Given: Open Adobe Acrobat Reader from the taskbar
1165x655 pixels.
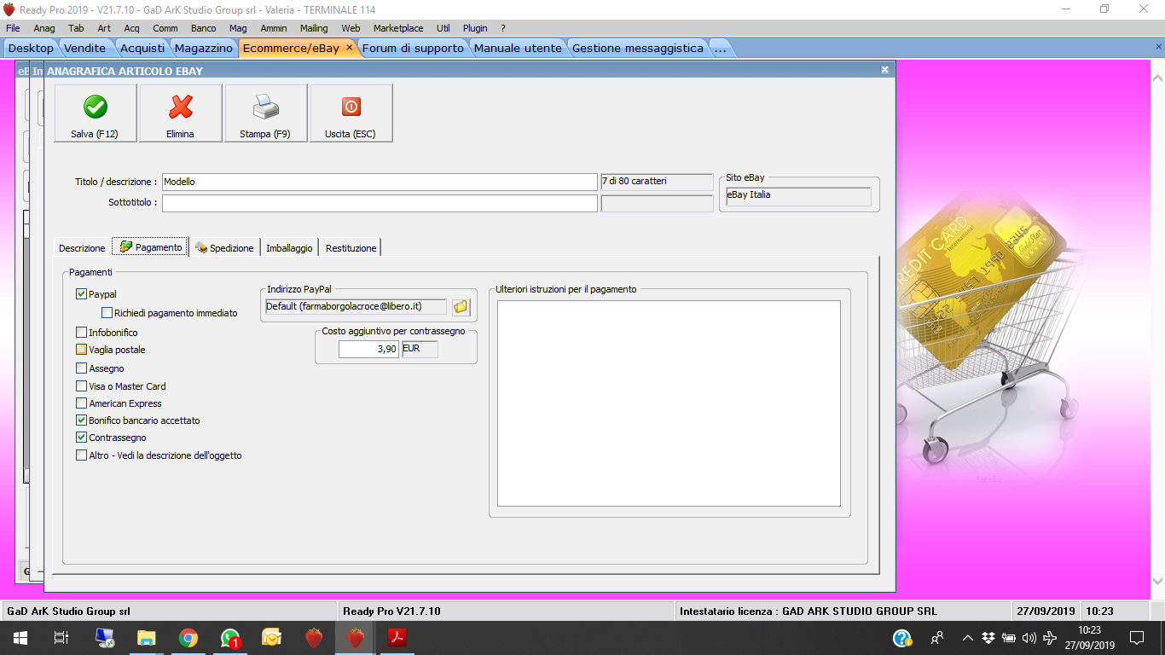Looking at the screenshot, I should point(397,638).
